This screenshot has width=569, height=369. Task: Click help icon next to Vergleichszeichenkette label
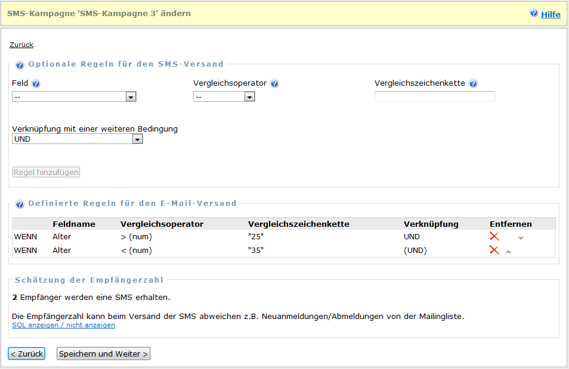pyautogui.click(x=473, y=83)
